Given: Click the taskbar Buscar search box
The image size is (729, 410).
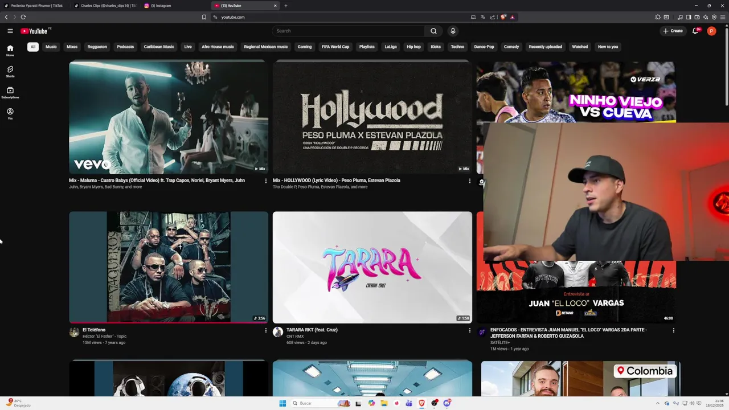Looking at the screenshot, I should [x=321, y=403].
